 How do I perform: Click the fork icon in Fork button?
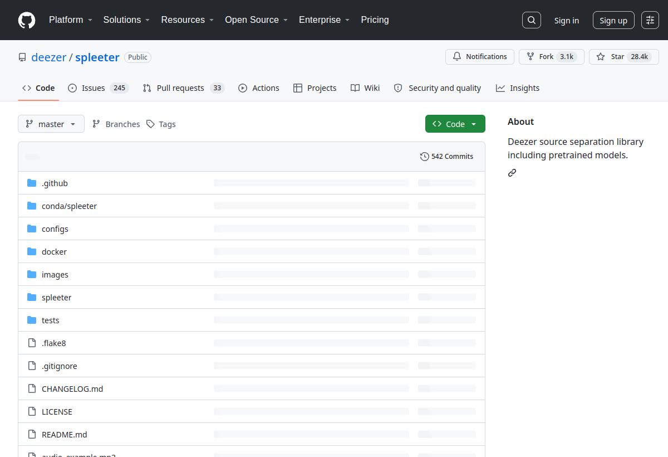tap(531, 57)
